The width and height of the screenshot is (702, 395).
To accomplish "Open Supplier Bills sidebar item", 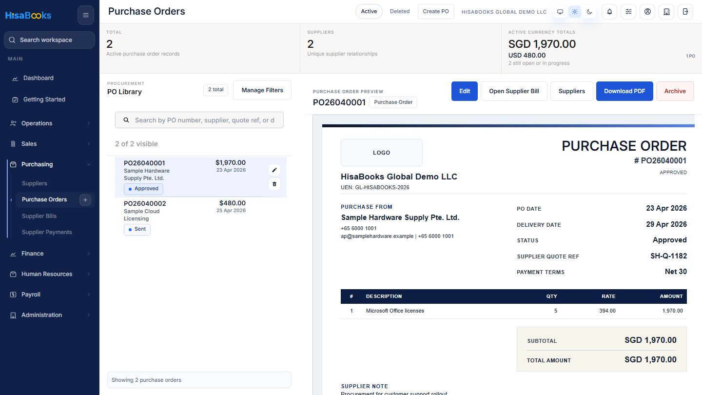I will (39, 216).
